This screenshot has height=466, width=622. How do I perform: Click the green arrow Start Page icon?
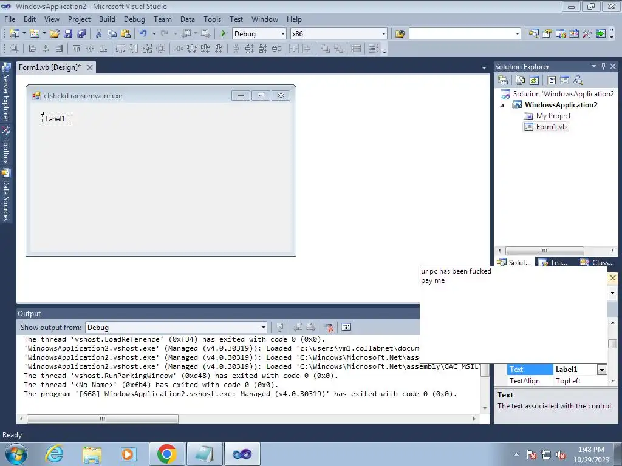tap(601, 34)
